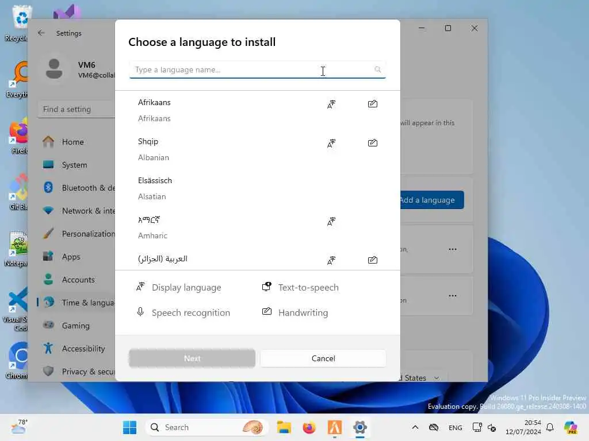The height and width of the screenshot is (441, 589).
Task: Click Apps icon in Settings sidebar
Action: [48, 257]
